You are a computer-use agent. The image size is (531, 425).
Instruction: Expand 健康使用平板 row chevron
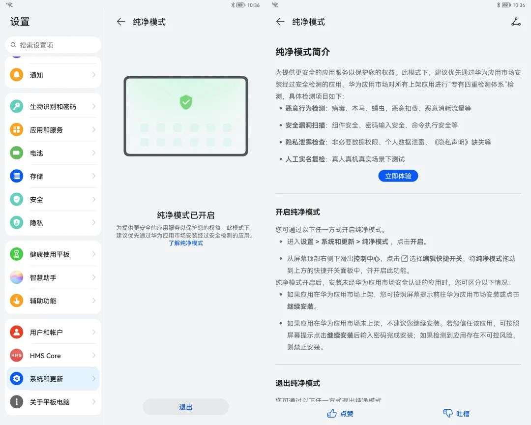point(94,254)
